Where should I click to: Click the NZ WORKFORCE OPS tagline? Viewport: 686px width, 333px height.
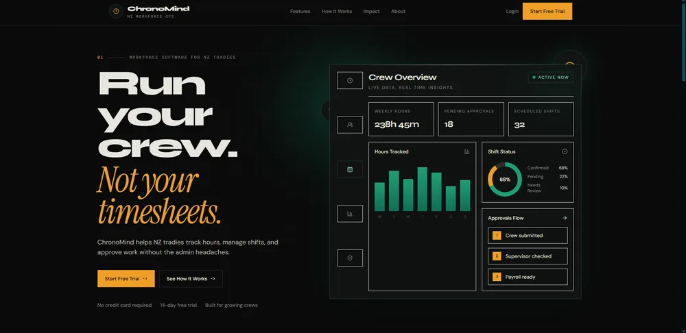click(150, 16)
